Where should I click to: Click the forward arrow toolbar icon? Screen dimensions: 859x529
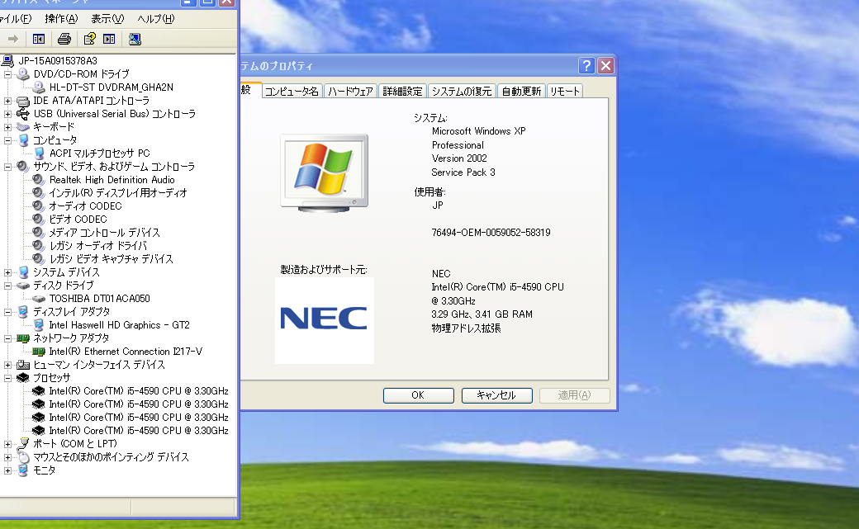13,39
